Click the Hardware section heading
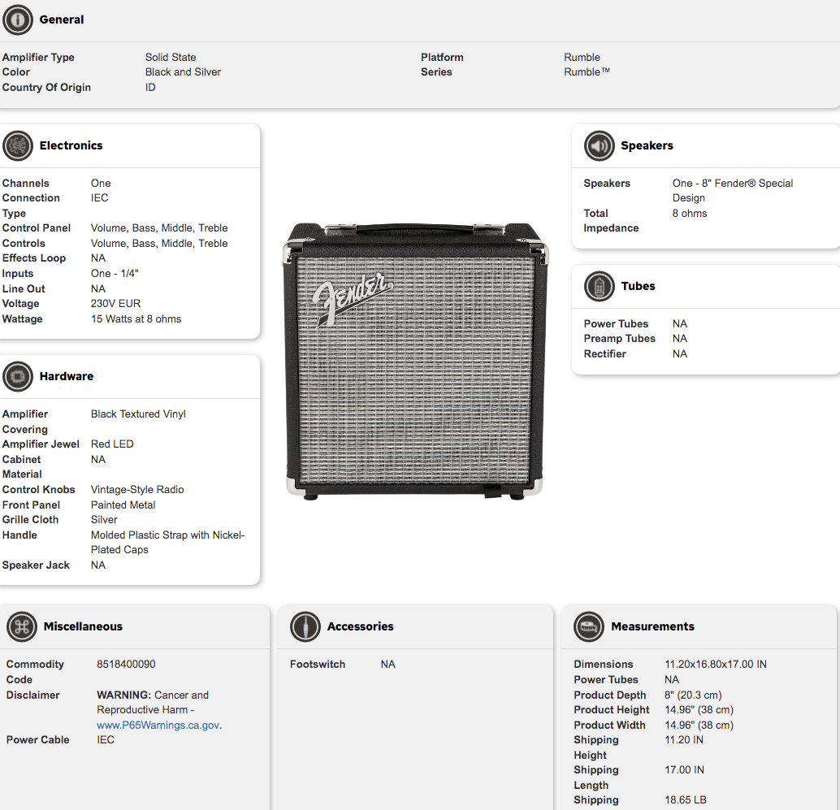The width and height of the screenshot is (840, 810). click(x=67, y=376)
